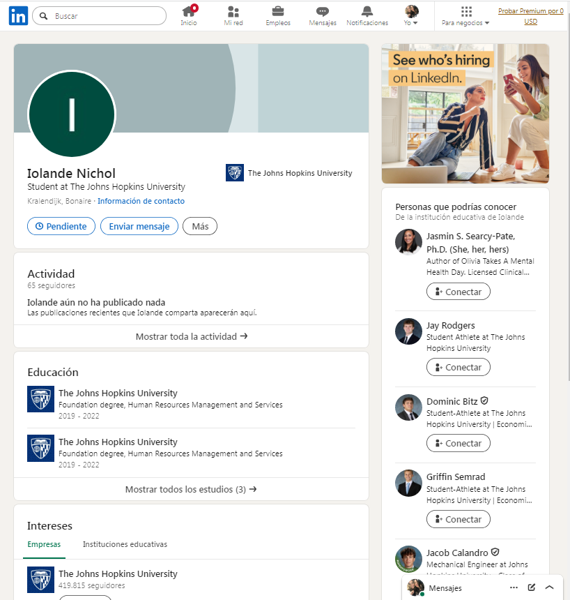Compose a new message icon
This screenshot has width=570, height=600.
(x=532, y=587)
